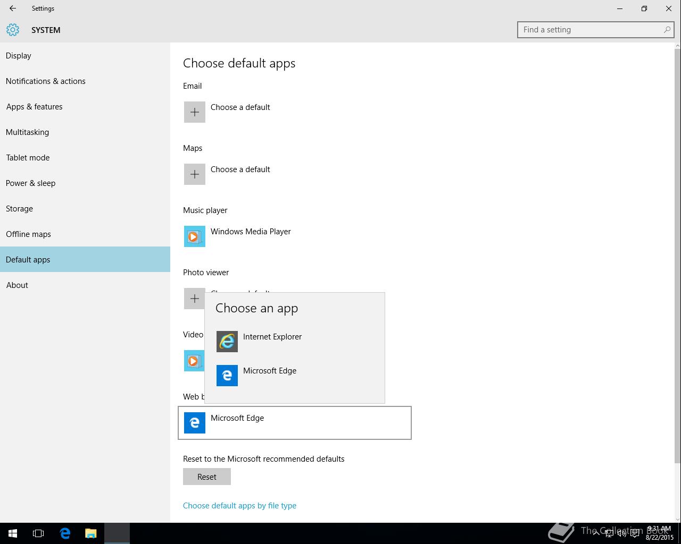This screenshot has height=544, width=681.
Task: Switch to Power & sleep section
Action: 31,183
